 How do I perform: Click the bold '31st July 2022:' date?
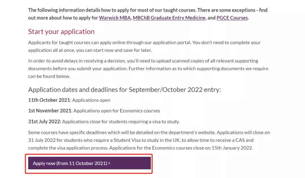coord(45,121)
